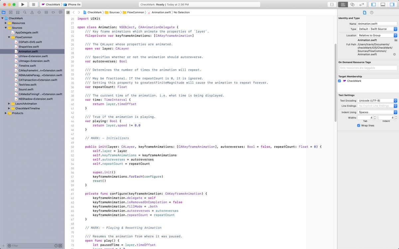Viewport: 399px width, 249px height.
Task: Open CGPath+SVG.swift in navigator
Action: click(30, 42)
